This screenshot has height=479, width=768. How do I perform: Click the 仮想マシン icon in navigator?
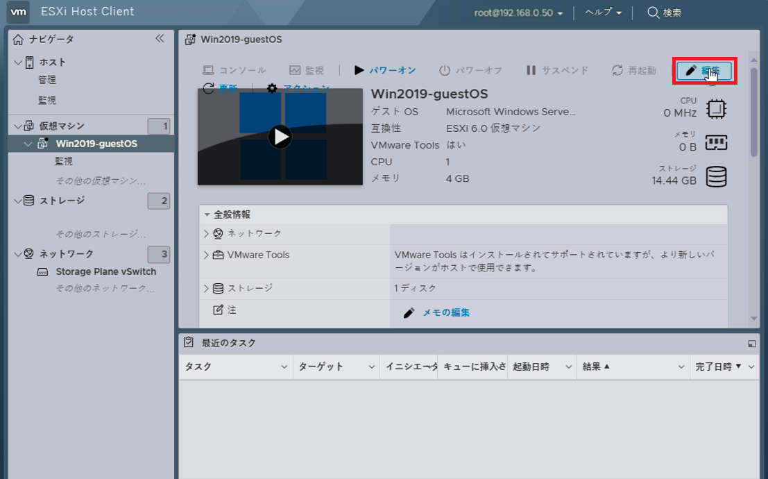click(29, 126)
